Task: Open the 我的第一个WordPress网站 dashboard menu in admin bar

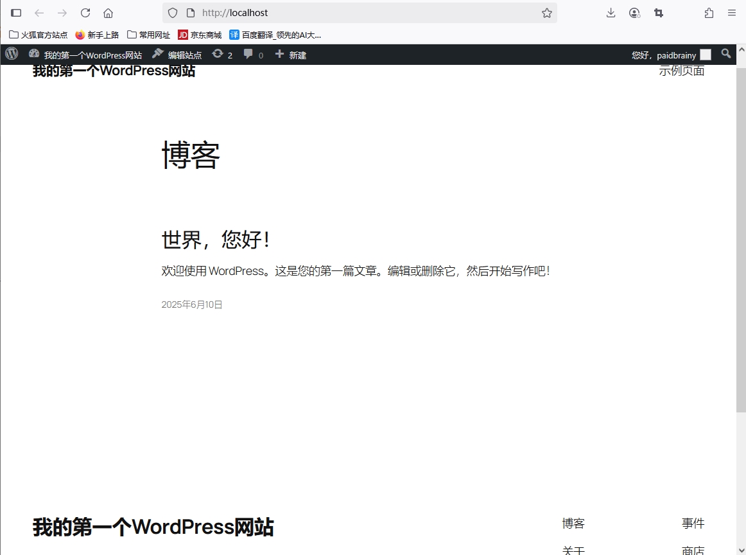Action: (85, 55)
